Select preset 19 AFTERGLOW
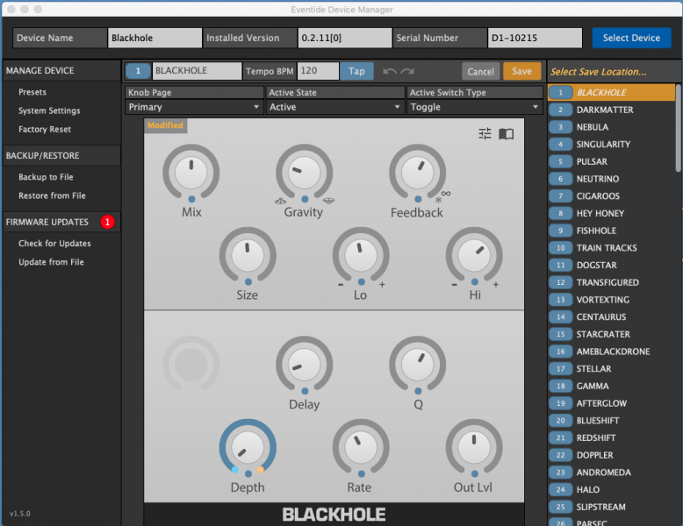The width and height of the screenshot is (683, 526). coord(611,403)
